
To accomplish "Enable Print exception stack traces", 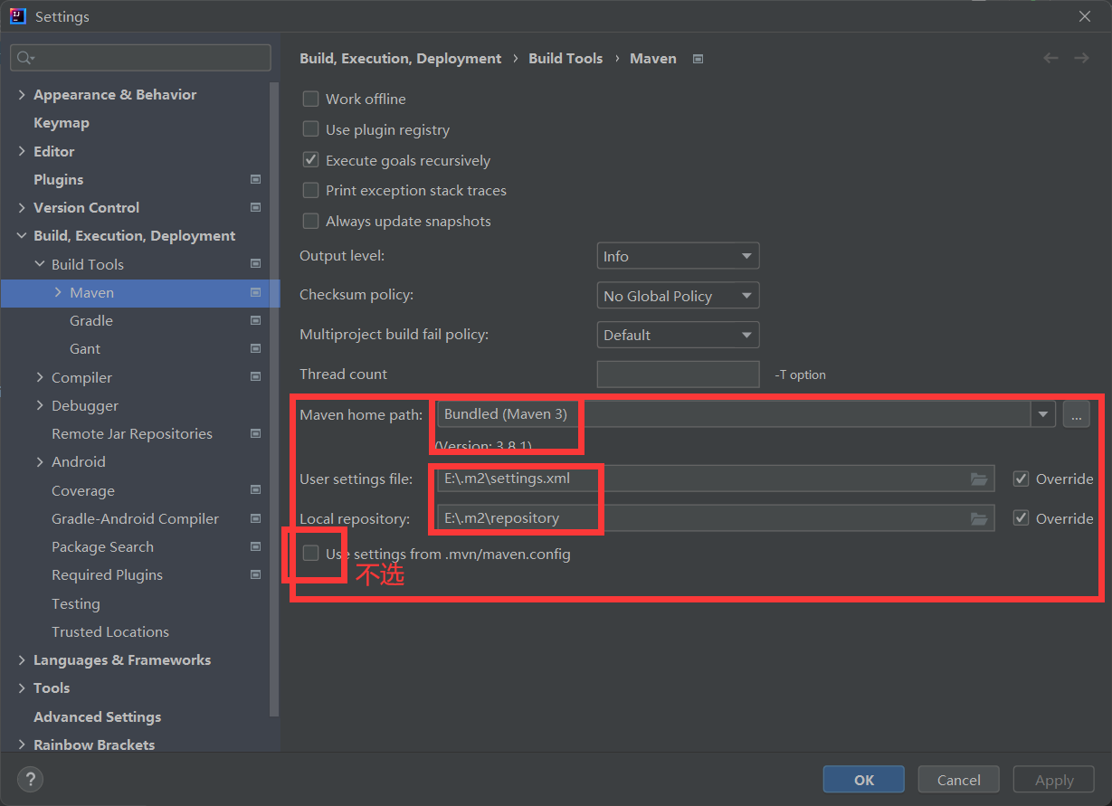I will pos(310,190).
